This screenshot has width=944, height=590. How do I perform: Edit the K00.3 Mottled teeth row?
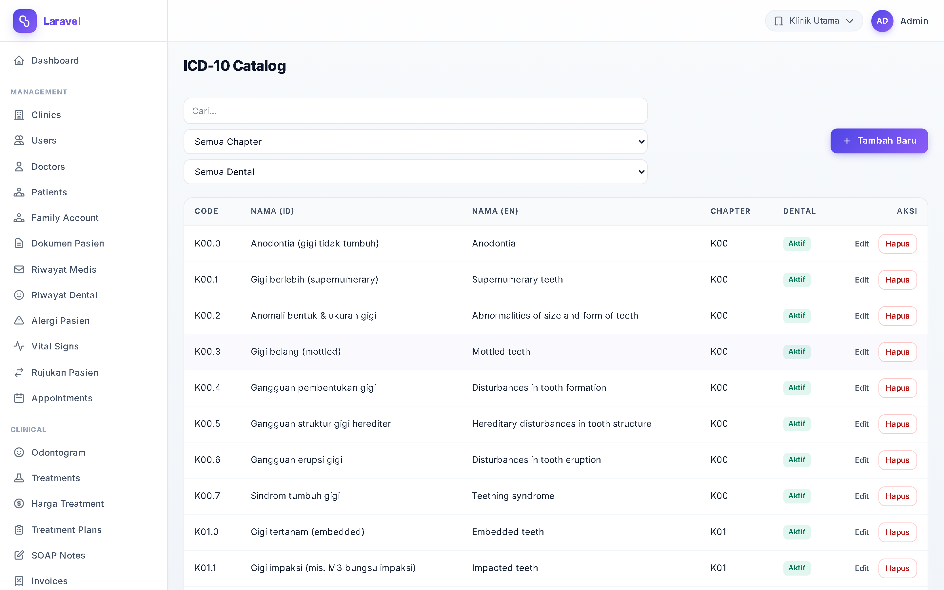861,352
